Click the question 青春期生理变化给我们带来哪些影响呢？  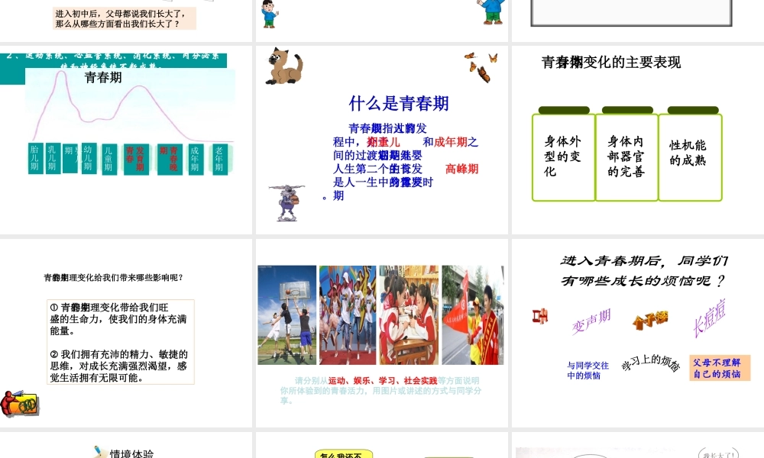click(114, 277)
